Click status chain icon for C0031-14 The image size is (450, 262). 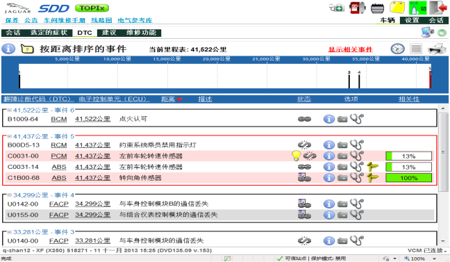(304, 167)
